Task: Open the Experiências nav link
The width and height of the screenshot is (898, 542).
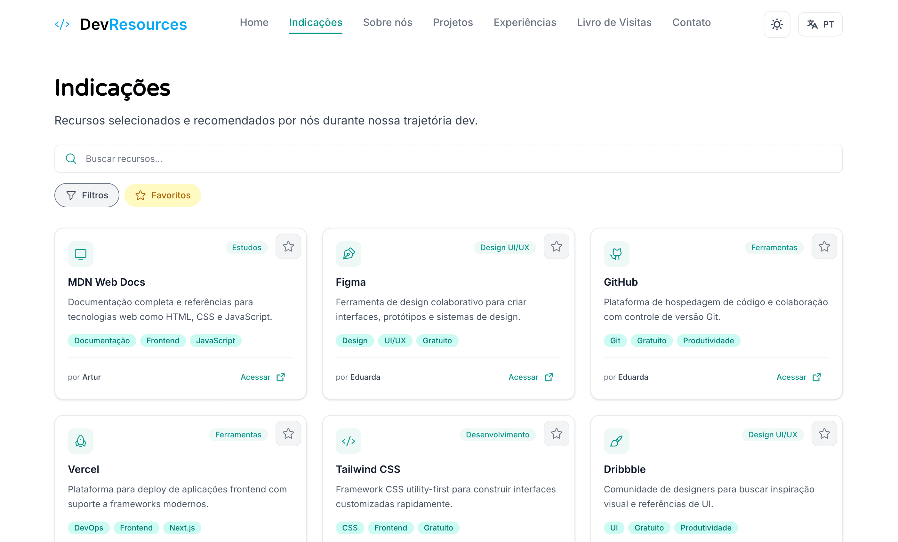Action: (x=525, y=23)
